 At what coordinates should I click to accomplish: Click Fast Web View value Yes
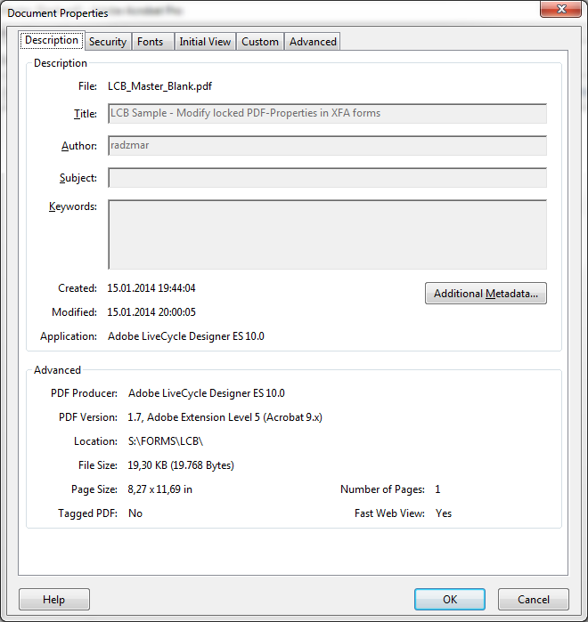[x=444, y=513]
